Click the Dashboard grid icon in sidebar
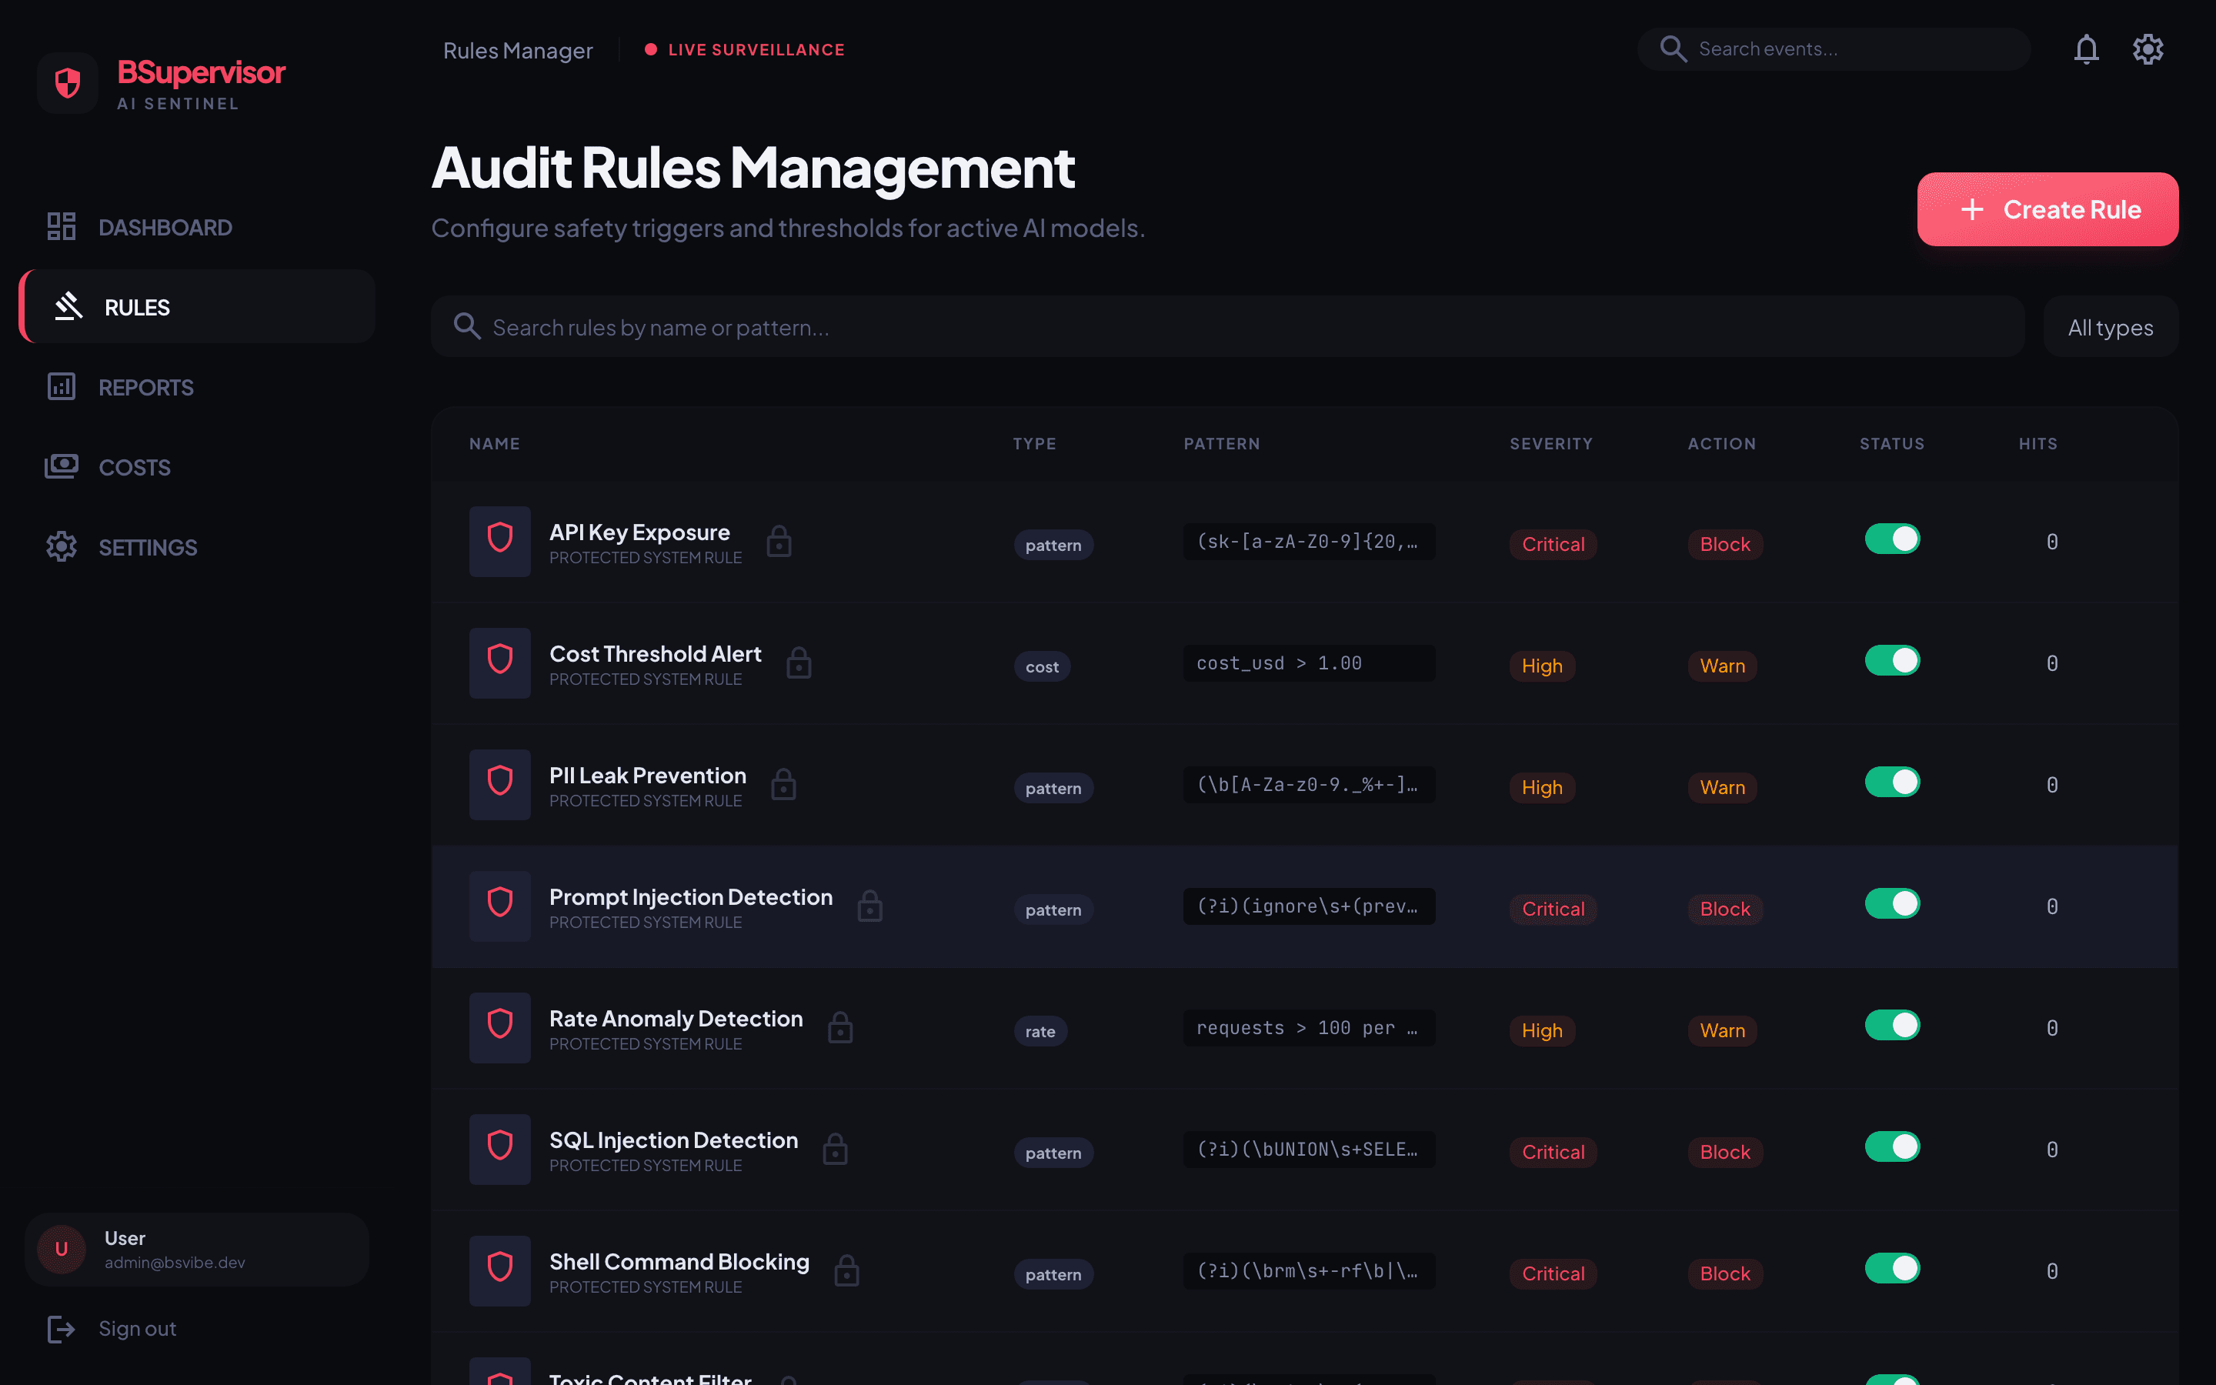The height and width of the screenshot is (1385, 2216). (62, 226)
